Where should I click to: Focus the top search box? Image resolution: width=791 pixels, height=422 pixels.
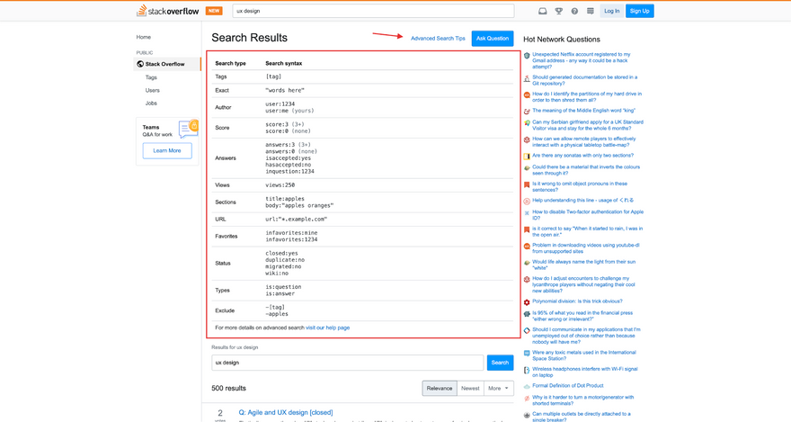(x=373, y=11)
